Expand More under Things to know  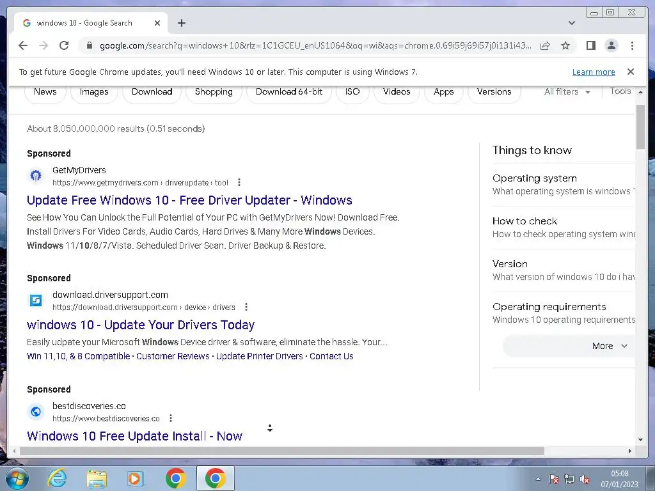click(x=569, y=346)
